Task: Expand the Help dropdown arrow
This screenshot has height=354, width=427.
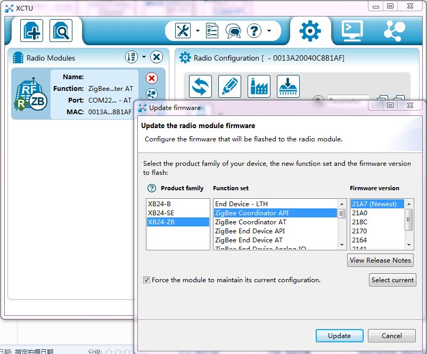Action: pos(269,30)
